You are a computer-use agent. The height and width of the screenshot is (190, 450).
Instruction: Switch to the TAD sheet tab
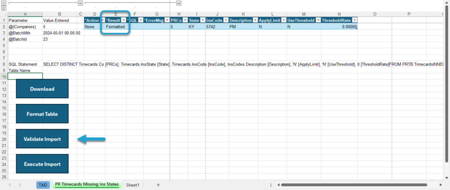click(43, 185)
